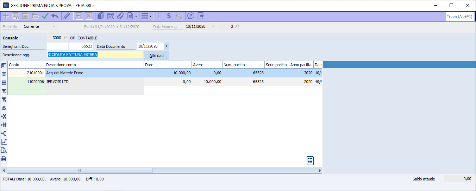Click the horizontal scrollbar of the grid

tap(79, 170)
